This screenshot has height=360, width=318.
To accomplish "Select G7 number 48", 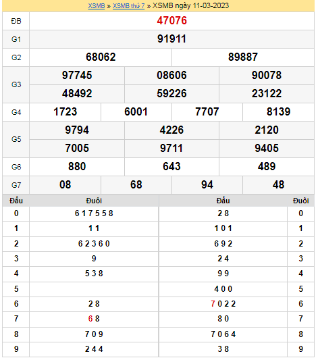I will point(279,184).
